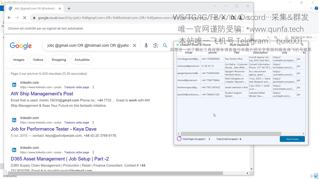This screenshot has width=319, height=179.
Task: Click Chrome vertical scrollbar down arrow
Action: click(251, 169)
